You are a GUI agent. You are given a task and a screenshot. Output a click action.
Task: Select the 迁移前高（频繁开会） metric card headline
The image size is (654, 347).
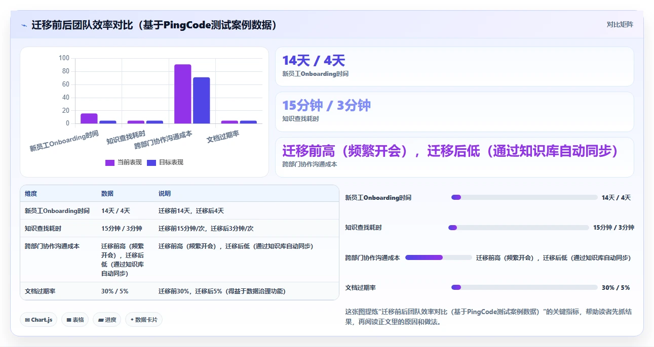click(x=450, y=151)
